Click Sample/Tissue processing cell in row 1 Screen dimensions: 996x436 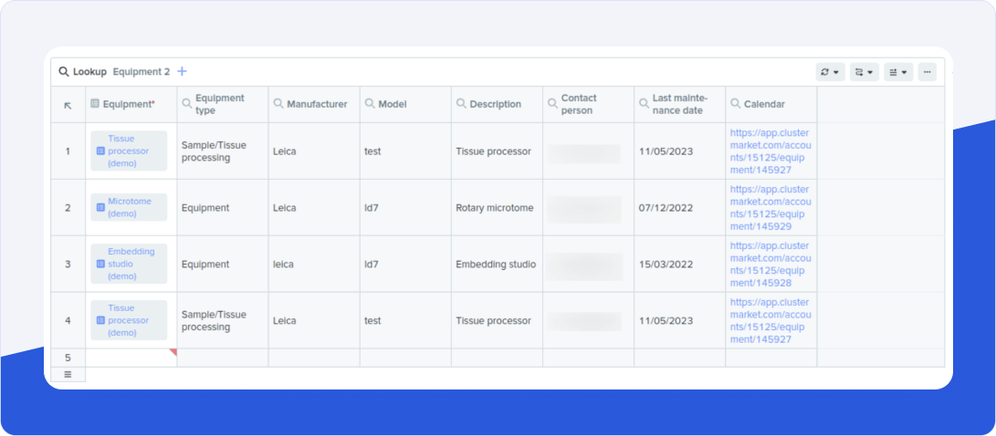click(x=223, y=151)
